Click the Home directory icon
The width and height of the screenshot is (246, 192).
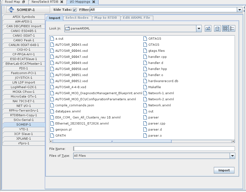coord(217,28)
